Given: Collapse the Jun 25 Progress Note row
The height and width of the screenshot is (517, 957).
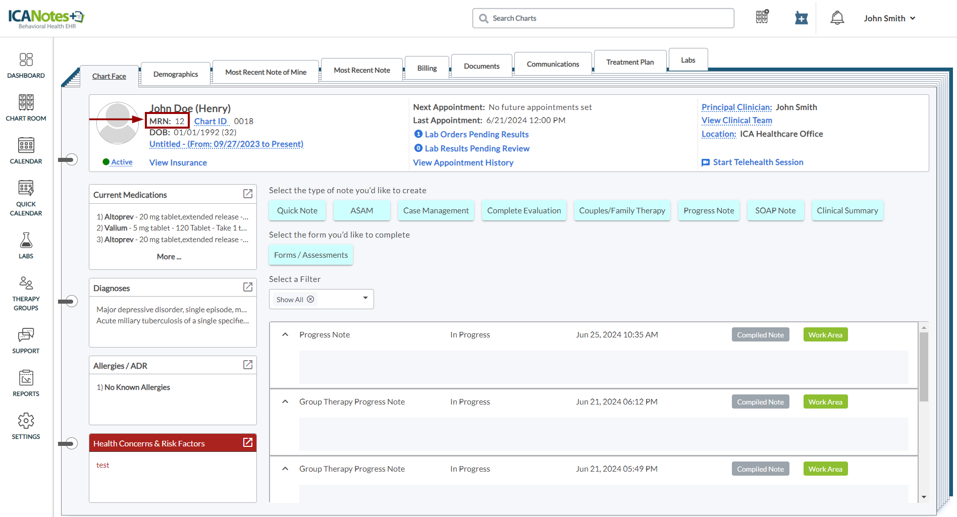Looking at the screenshot, I should (285, 334).
